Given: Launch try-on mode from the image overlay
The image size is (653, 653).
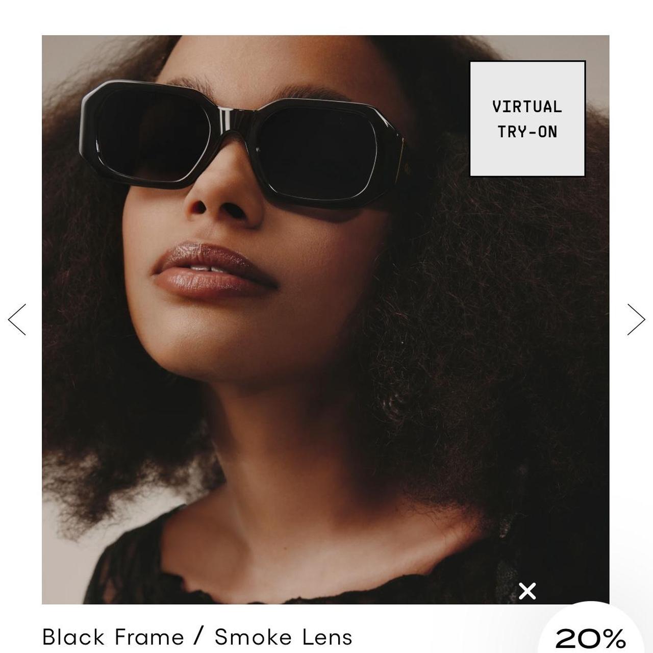Looking at the screenshot, I should (x=526, y=118).
